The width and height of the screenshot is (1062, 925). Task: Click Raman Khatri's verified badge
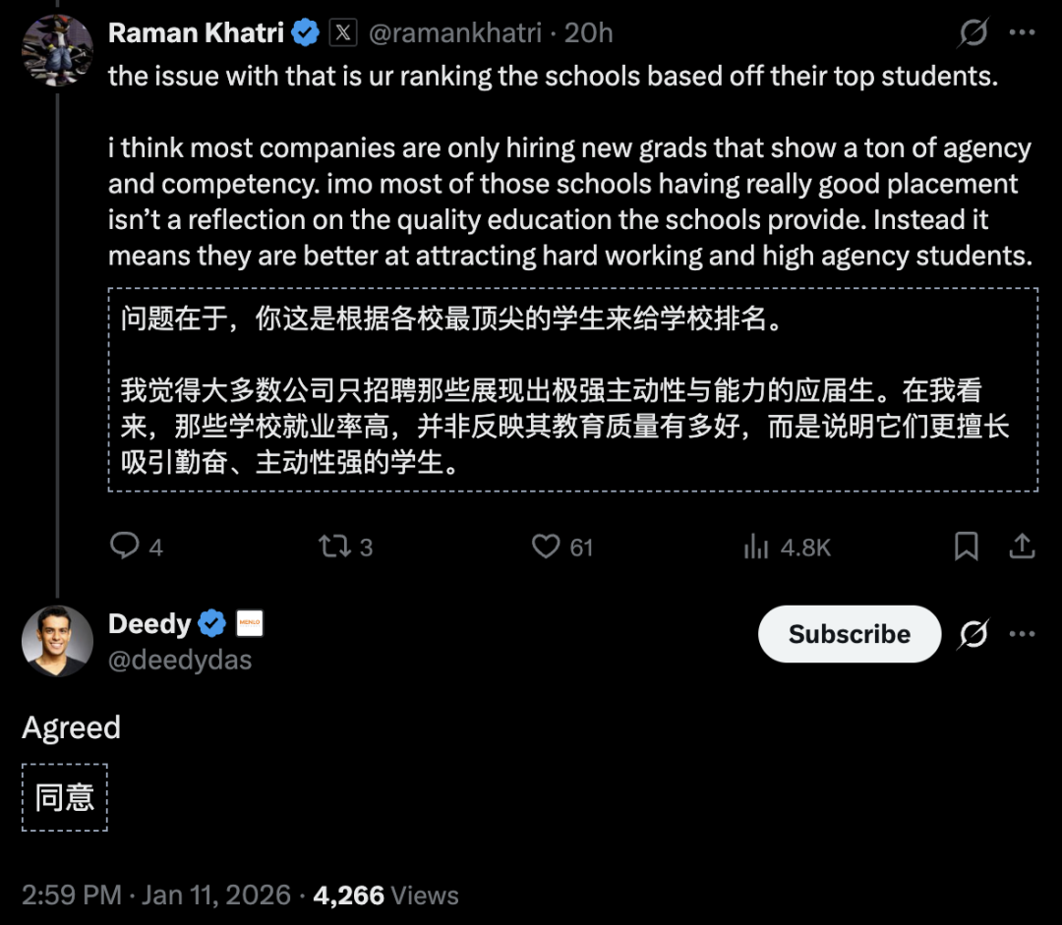(x=306, y=31)
